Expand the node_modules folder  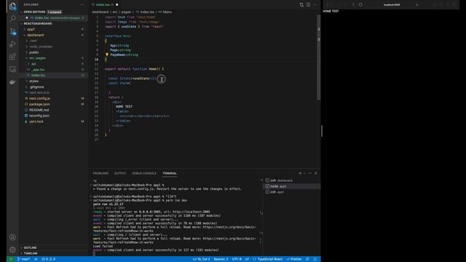click(x=41, y=47)
